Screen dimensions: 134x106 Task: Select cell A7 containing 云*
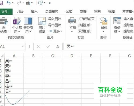point(14,91)
